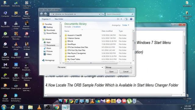Open the Protected Folder desktop icon

(16, 25)
